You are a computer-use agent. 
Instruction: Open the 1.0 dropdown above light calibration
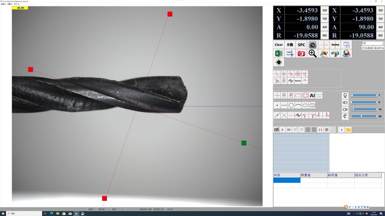pos(373,43)
